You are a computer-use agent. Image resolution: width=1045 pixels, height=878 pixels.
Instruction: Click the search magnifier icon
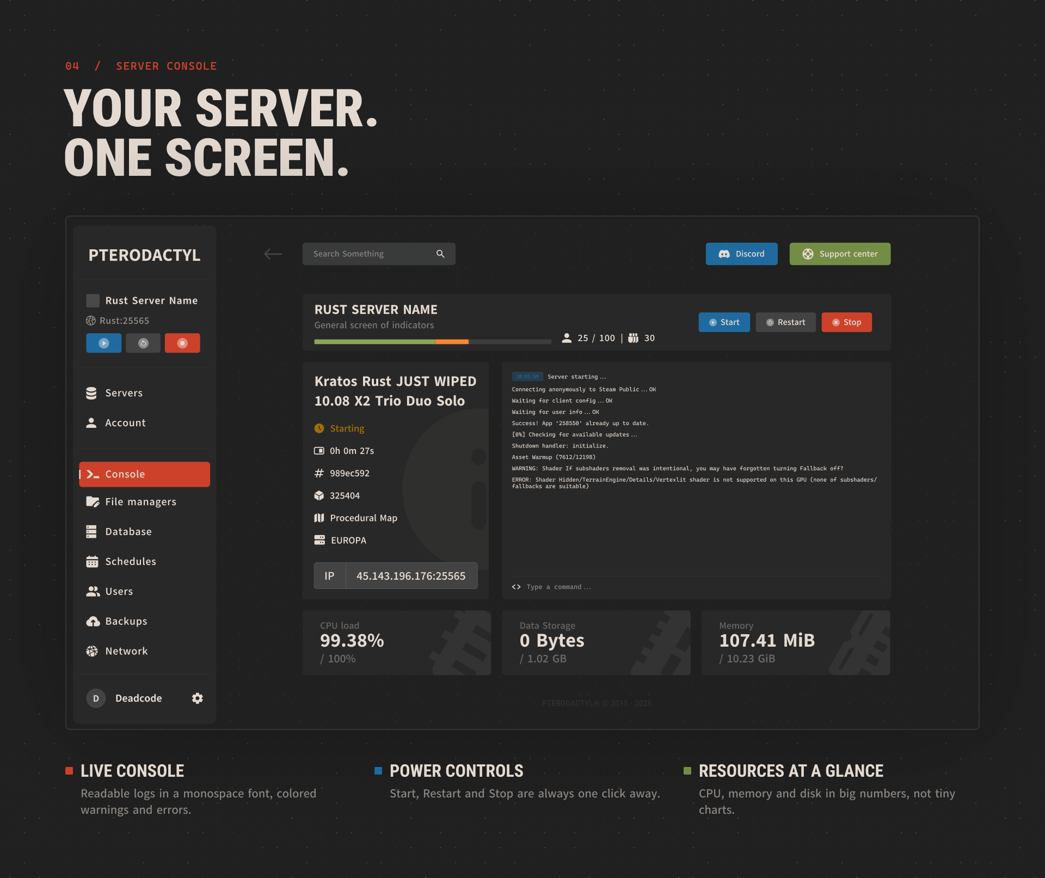[x=440, y=254]
